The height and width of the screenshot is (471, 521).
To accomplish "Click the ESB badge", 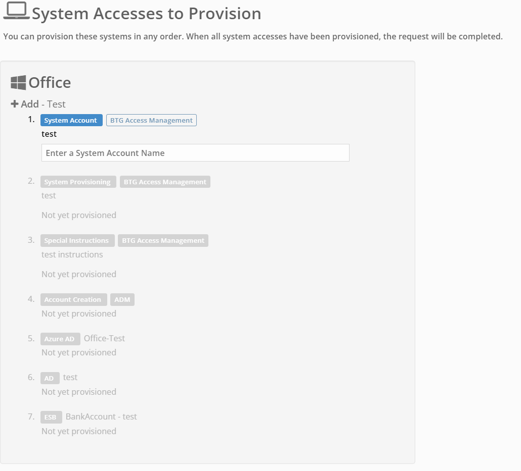I will coord(51,417).
